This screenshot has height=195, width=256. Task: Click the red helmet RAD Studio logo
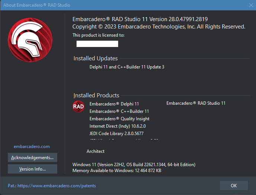click(x=30, y=40)
